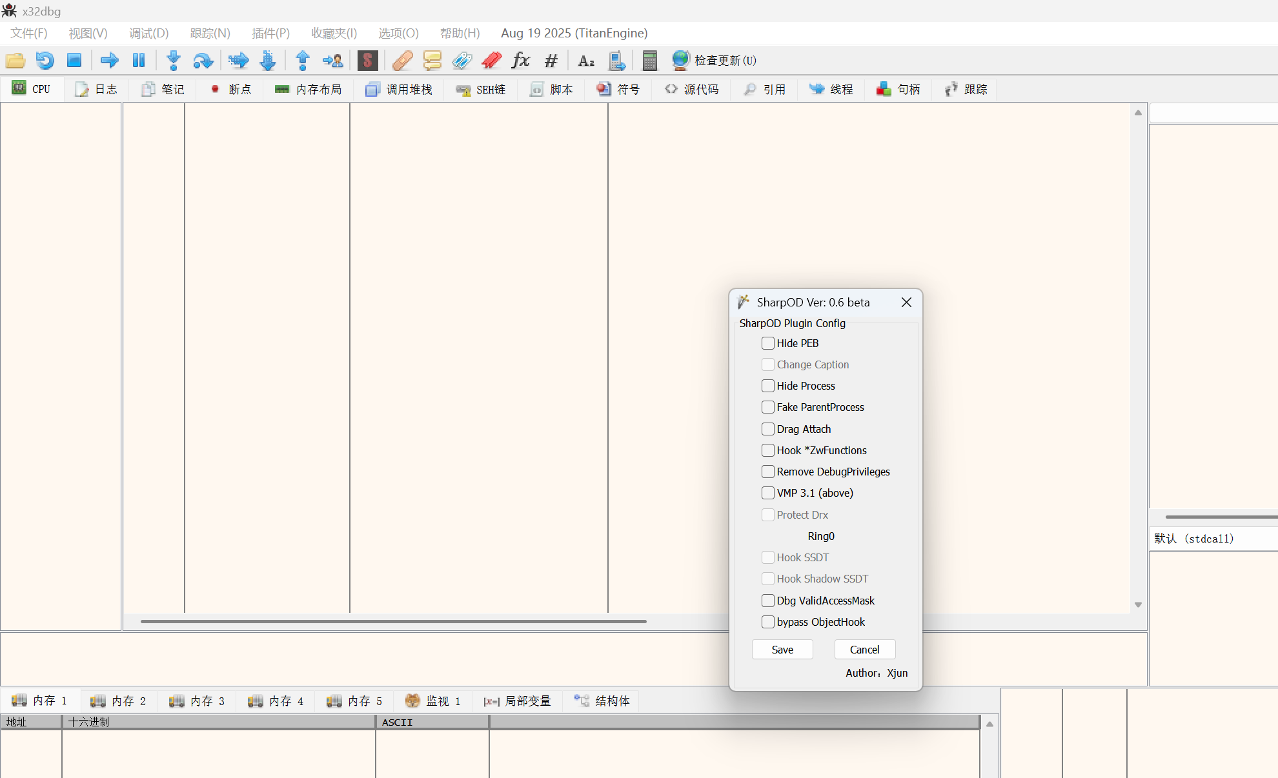Screen dimensions: 1278x778
Task: Click the open file folder icon
Action: coord(15,61)
